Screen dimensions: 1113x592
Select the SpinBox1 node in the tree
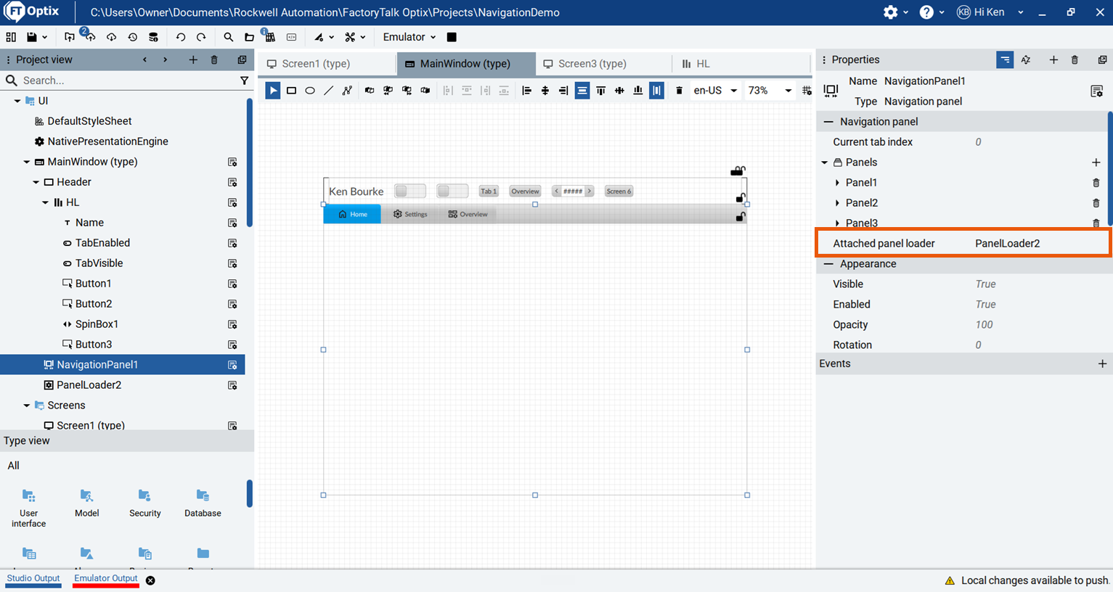(x=97, y=324)
